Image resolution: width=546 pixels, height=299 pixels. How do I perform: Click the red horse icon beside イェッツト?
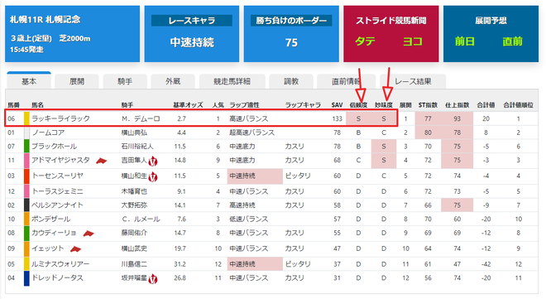(x=75, y=248)
